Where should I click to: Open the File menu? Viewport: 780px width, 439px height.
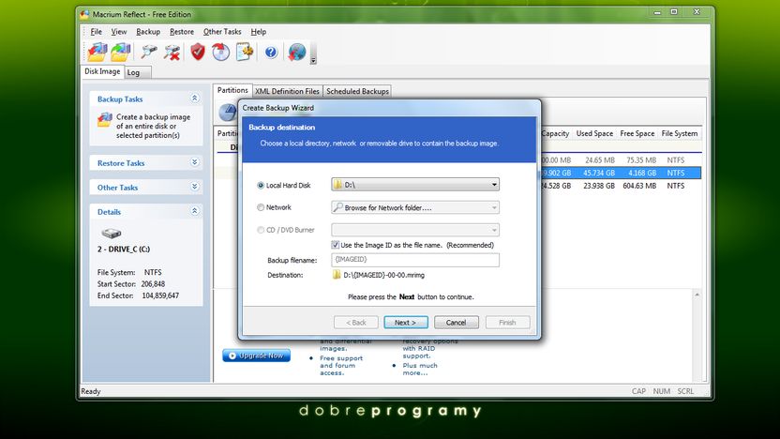click(96, 31)
